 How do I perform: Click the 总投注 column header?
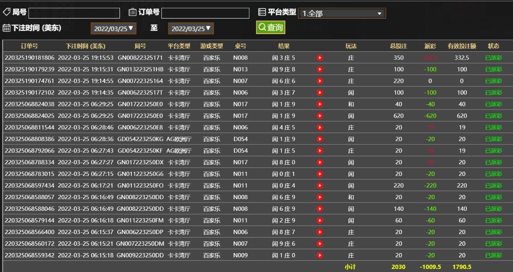coord(398,46)
